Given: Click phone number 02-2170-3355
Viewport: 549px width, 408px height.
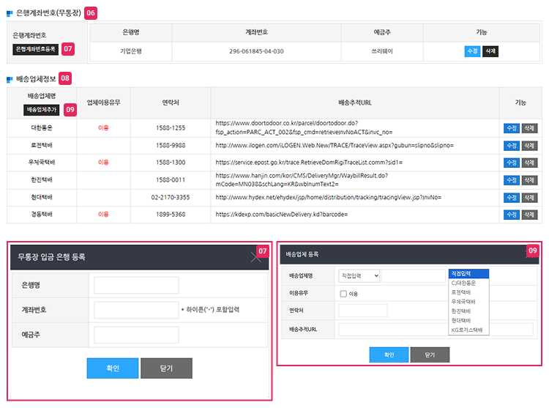Looking at the screenshot, I should tap(171, 198).
